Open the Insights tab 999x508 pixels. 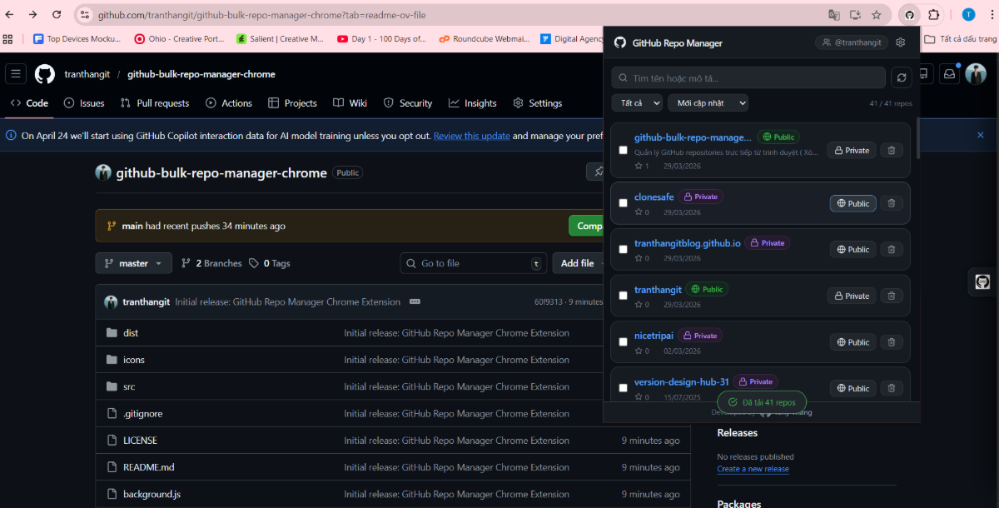472,103
